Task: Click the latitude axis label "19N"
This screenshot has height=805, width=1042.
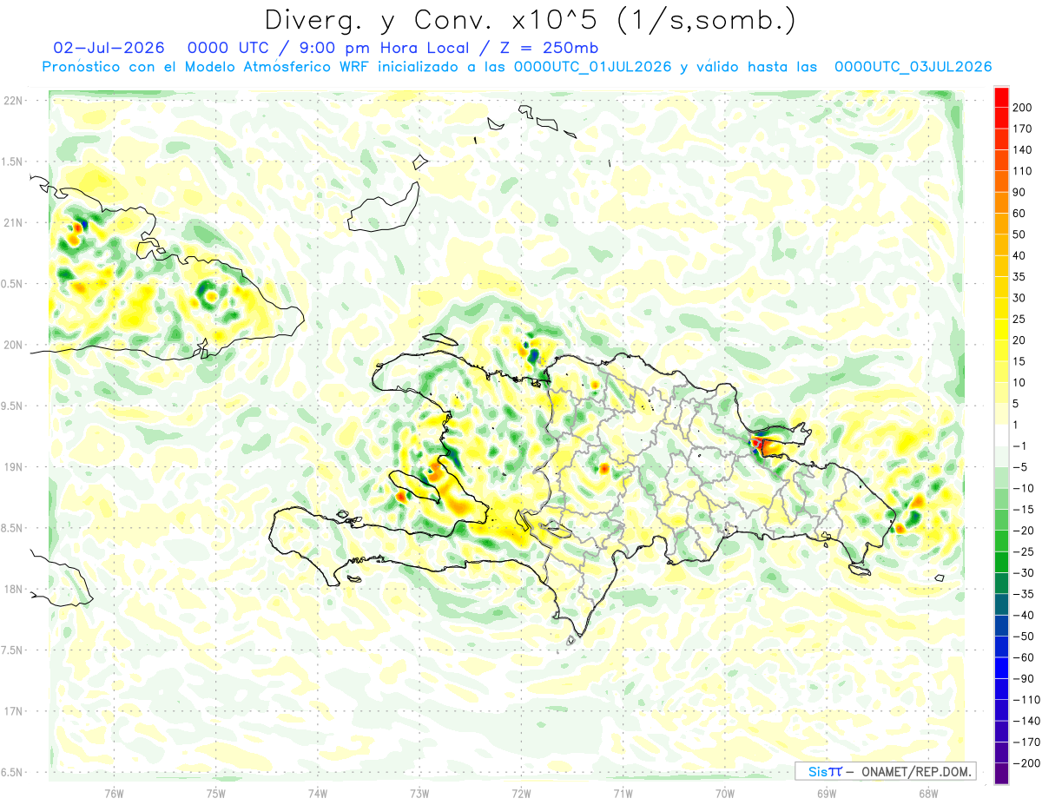Action: [x=15, y=467]
